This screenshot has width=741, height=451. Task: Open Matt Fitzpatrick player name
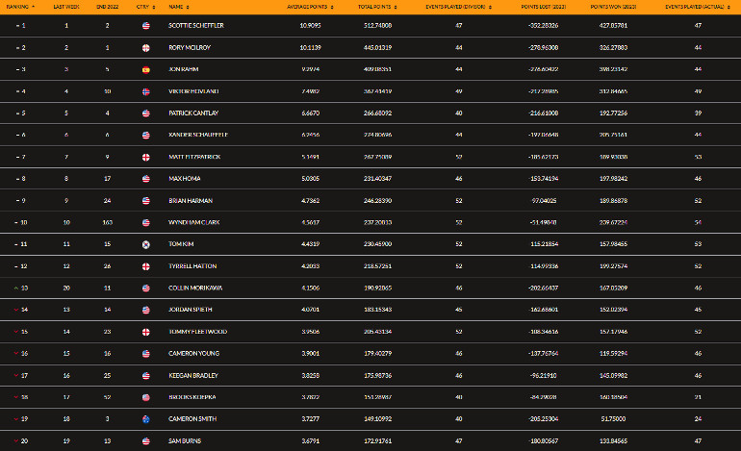click(194, 157)
